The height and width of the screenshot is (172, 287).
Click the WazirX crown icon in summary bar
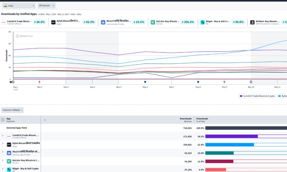[103, 22]
